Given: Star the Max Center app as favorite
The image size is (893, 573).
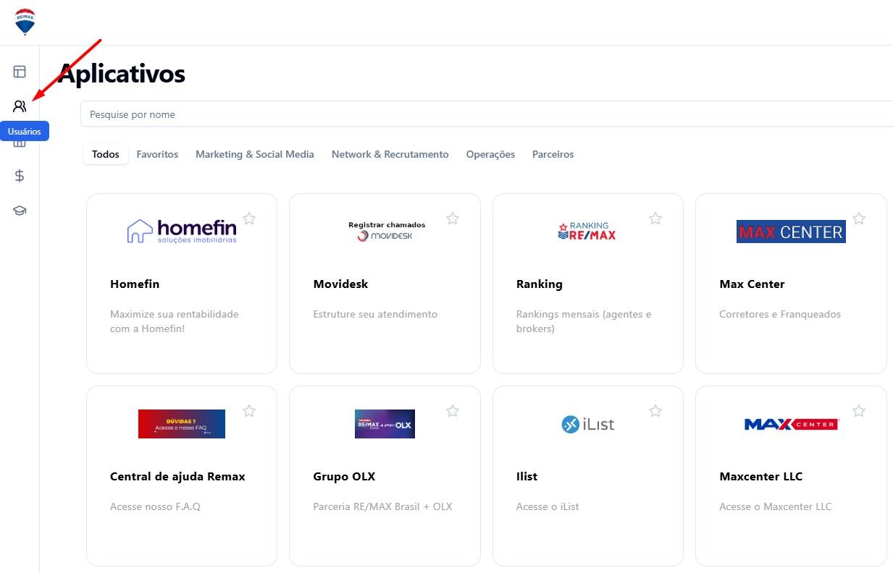Looking at the screenshot, I should click(x=859, y=218).
